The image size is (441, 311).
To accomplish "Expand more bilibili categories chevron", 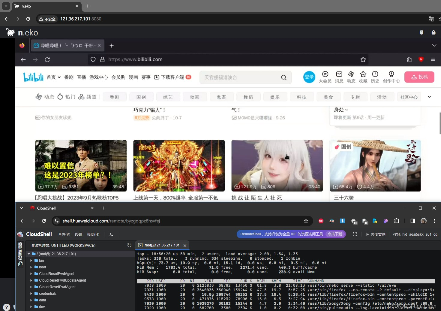I will pos(429,97).
